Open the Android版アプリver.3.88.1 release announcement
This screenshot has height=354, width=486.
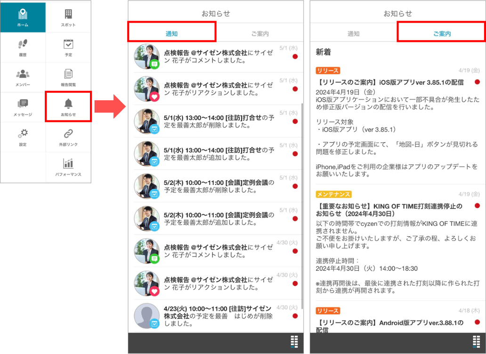tap(391, 323)
